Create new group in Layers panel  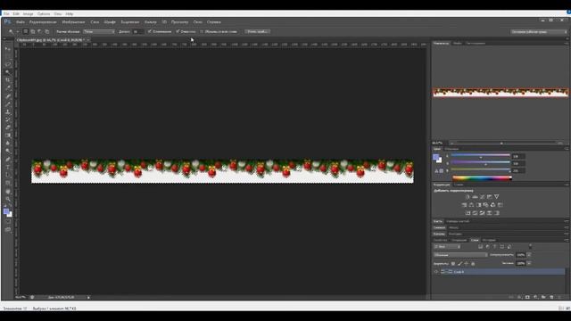pos(543,297)
